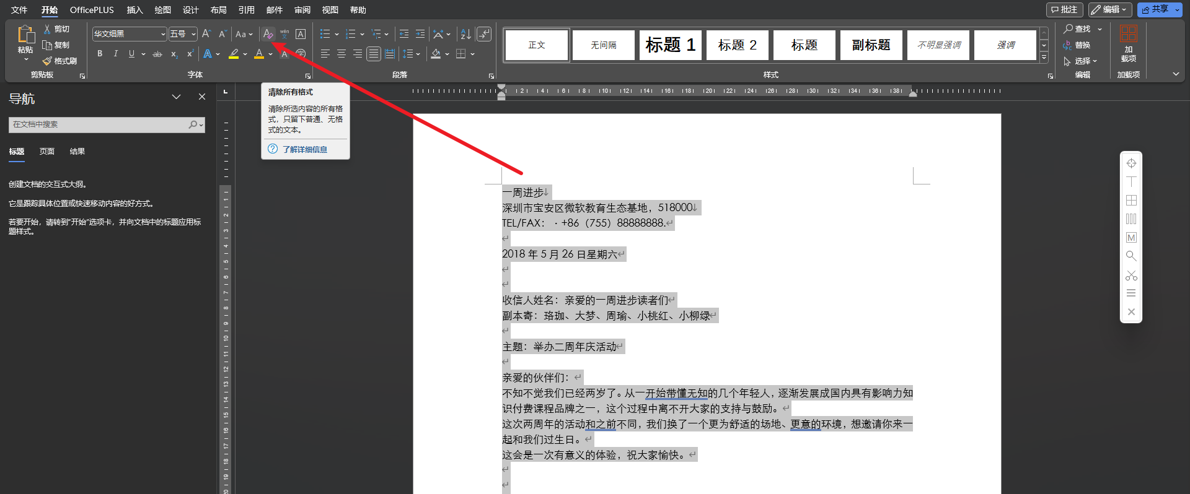
Task: Toggle Superscript formatting
Action: click(x=190, y=54)
